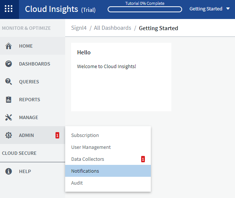Click the Home house icon
Screen dimensions: 235x198
[9, 46]
